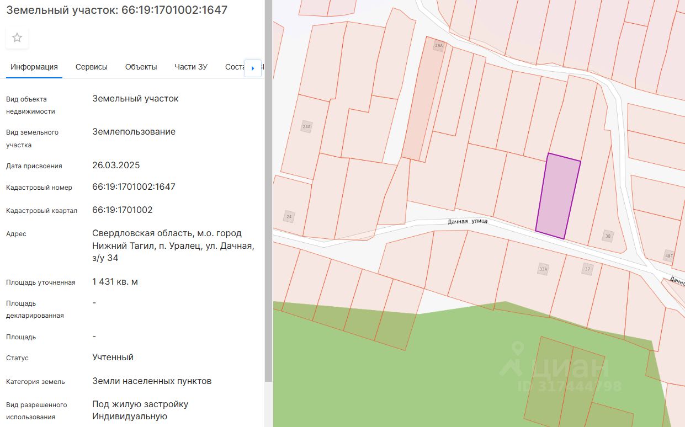Click the Кадастровый квартал field label
The image size is (685, 427).
point(41,211)
